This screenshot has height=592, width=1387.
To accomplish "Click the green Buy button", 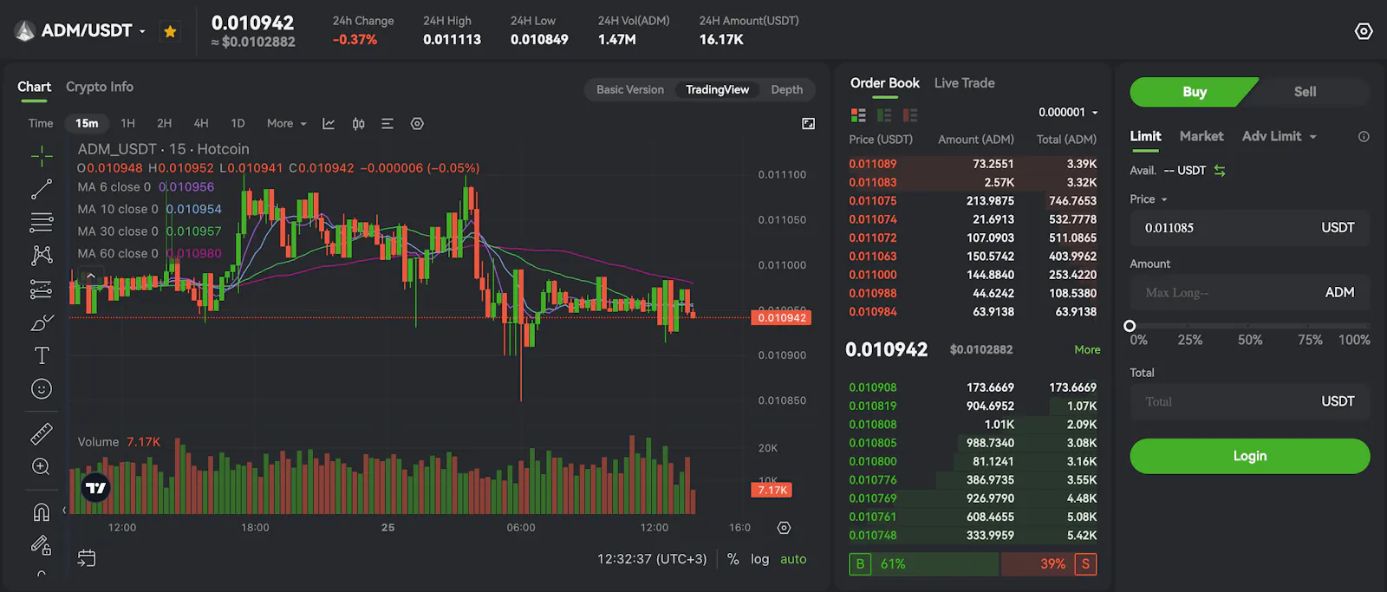I will 1195,92.
